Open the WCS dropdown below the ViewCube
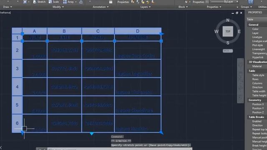 (x=228, y=51)
